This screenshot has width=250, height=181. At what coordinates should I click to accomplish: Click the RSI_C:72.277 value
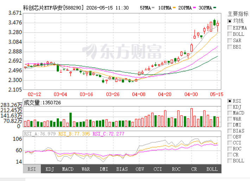tap(108, 134)
